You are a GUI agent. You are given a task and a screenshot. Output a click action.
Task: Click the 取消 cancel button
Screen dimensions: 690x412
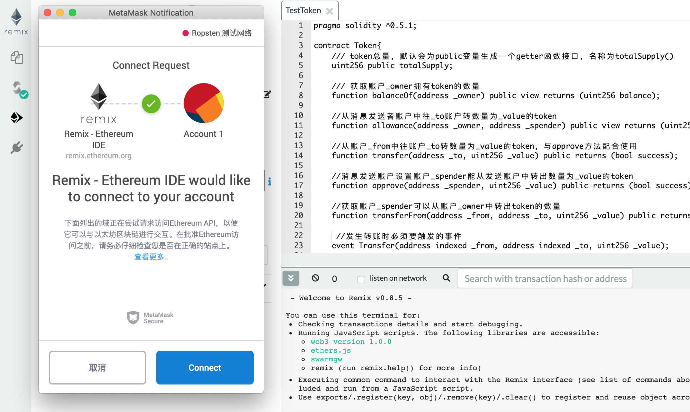(97, 367)
